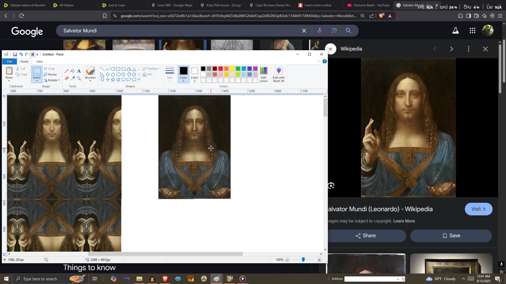This screenshot has width=506, height=284.
Task: Click the Brushes tool icon
Action: [90, 71]
